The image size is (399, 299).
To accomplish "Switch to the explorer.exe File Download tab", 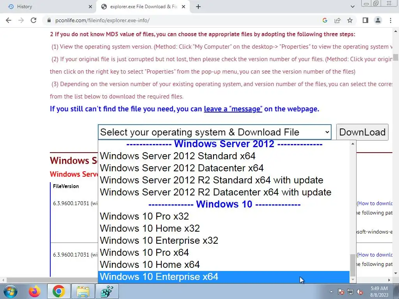I will pos(144,7).
